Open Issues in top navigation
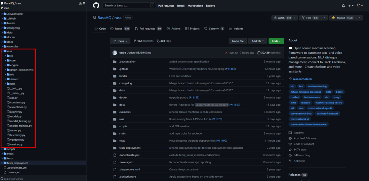This screenshot has height=181, width=369. [181, 6]
